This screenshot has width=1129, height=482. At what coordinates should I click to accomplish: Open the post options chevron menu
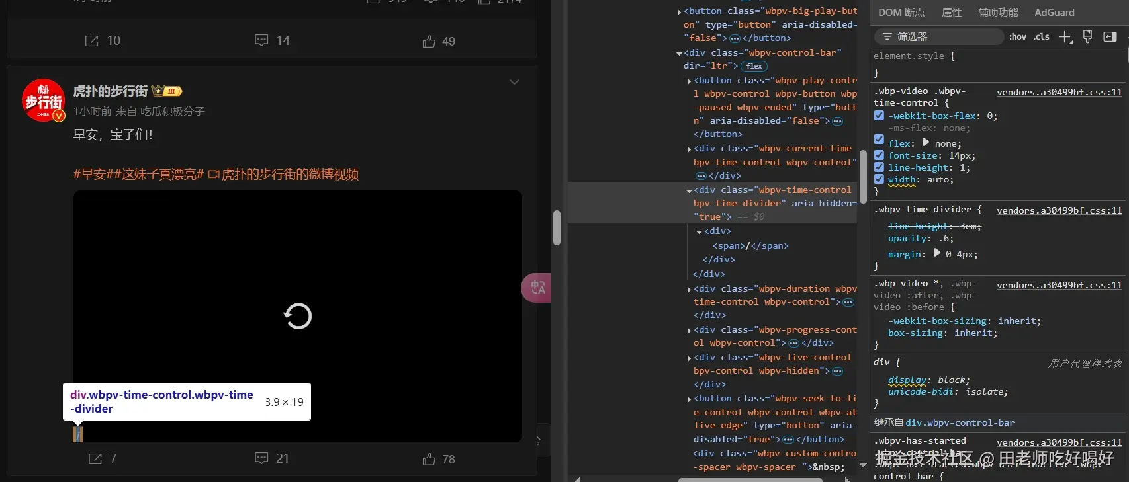click(x=514, y=82)
